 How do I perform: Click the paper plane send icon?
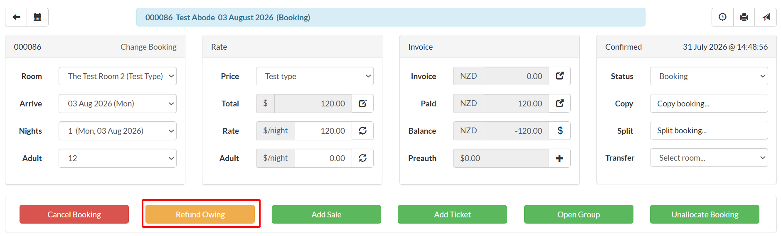coord(766,17)
